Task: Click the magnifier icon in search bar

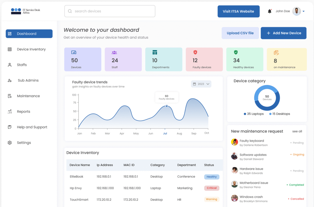Action: [x=70, y=11]
